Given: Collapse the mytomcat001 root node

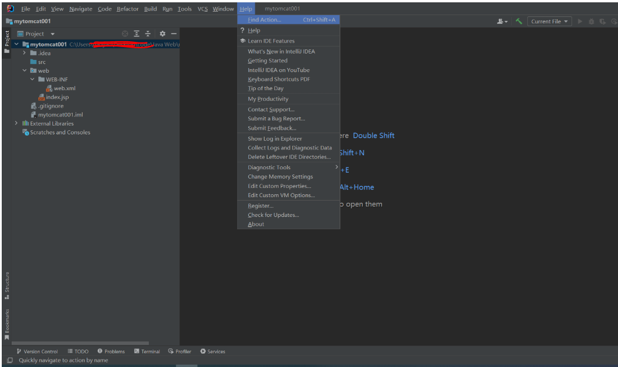Looking at the screenshot, I should pyautogui.click(x=16, y=44).
